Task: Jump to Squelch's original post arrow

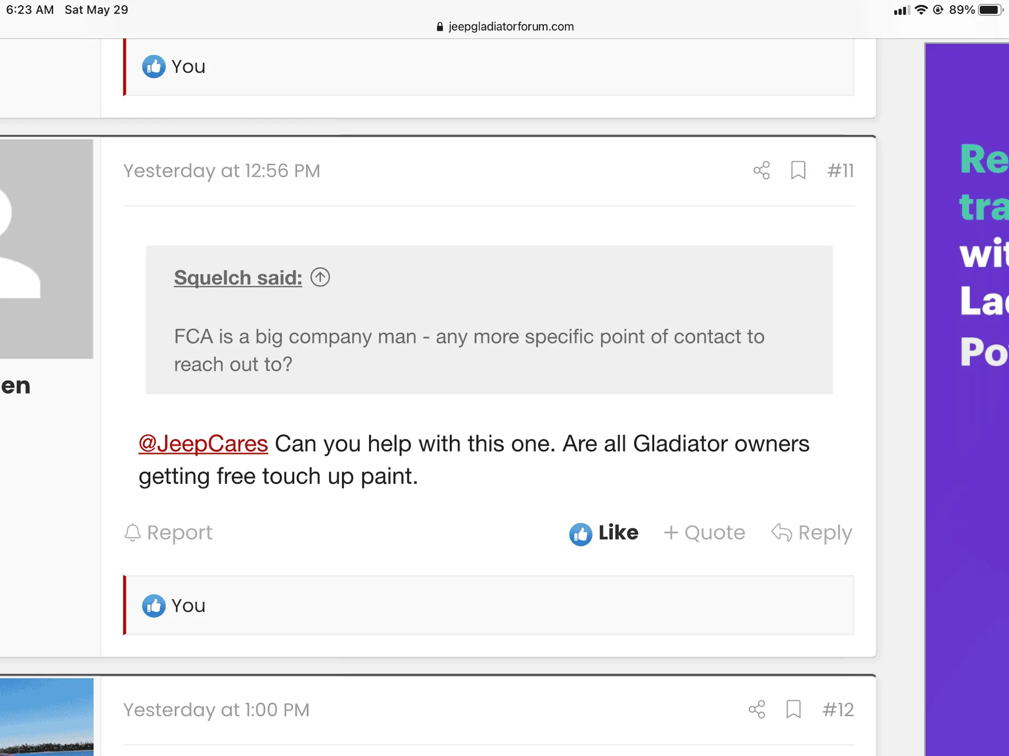Action: (x=320, y=277)
